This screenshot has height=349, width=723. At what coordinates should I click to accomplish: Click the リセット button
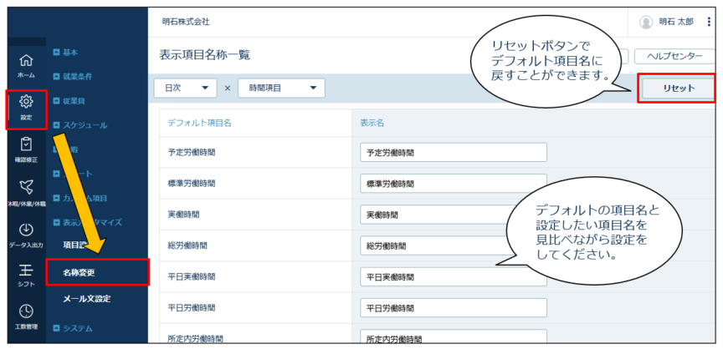click(x=679, y=89)
